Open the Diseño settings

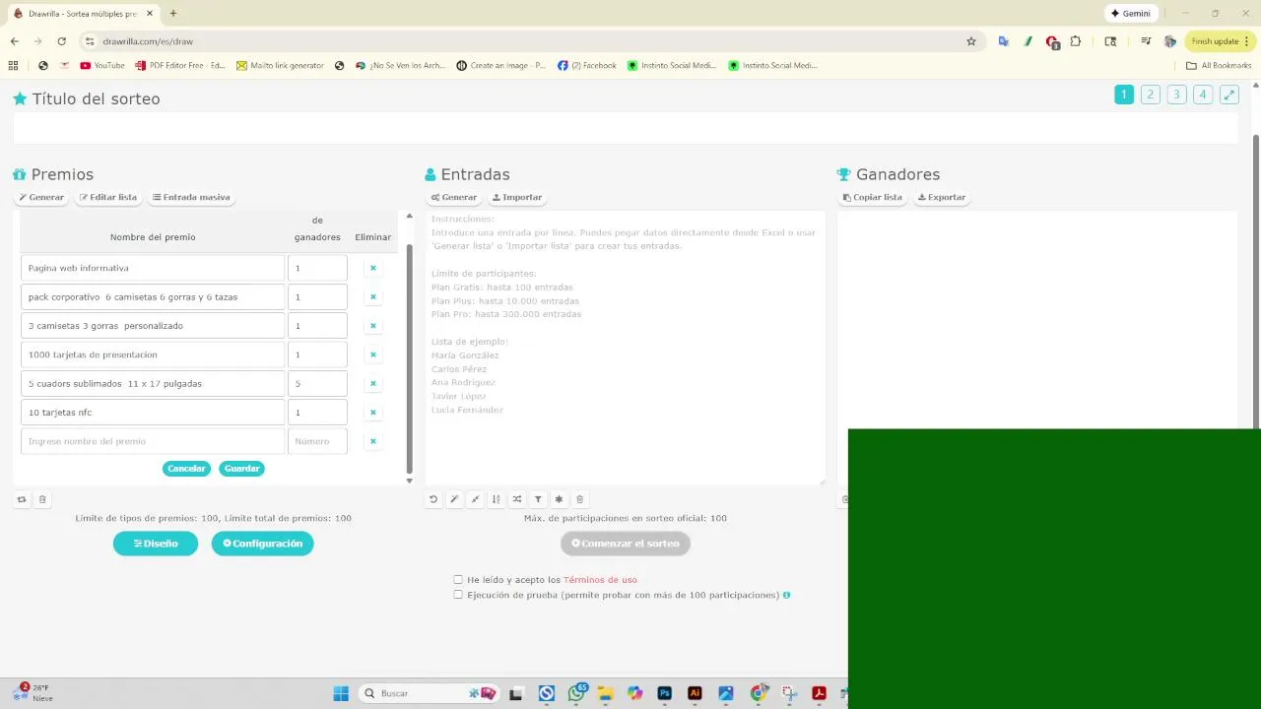(156, 544)
